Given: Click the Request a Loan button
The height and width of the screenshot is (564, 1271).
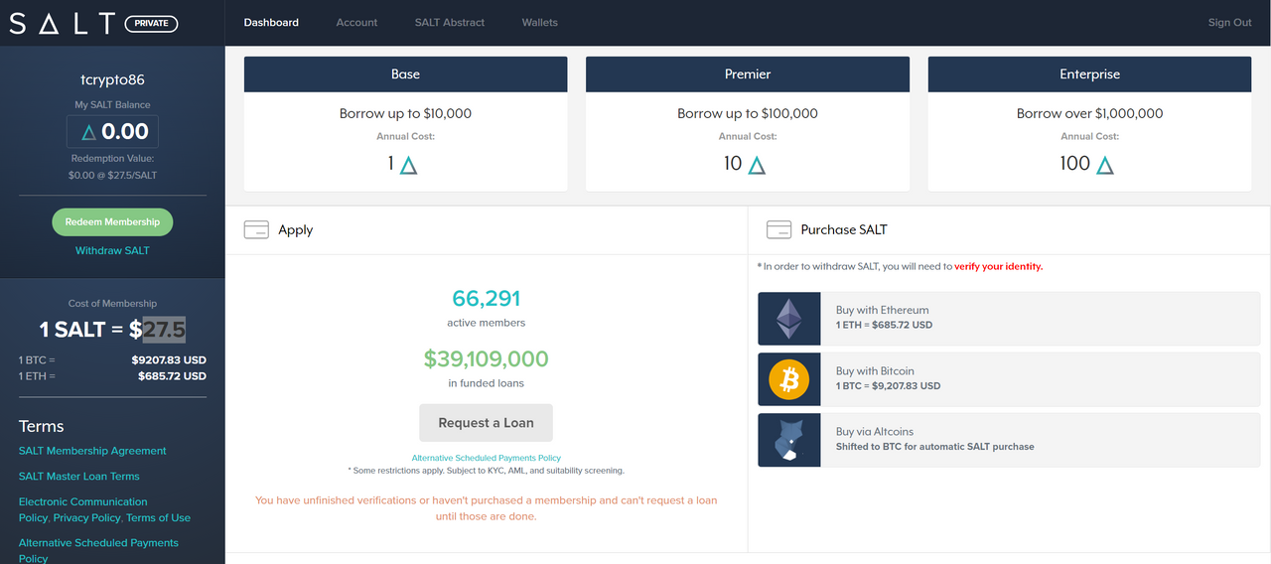Looking at the screenshot, I should tap(486, 422).
